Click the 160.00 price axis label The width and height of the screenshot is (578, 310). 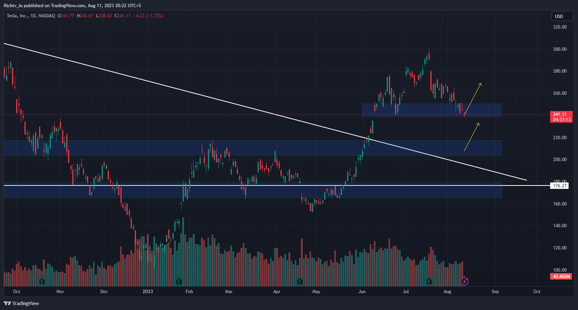pyautogui.click(x=560, y=204)
